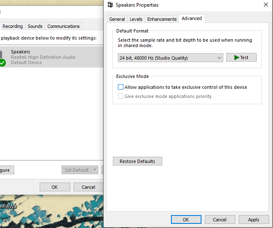The height and width of the screenshot is (228, 273).
Task: Enable exclusive control for applications checkbox
Action: tap(120, 87)
